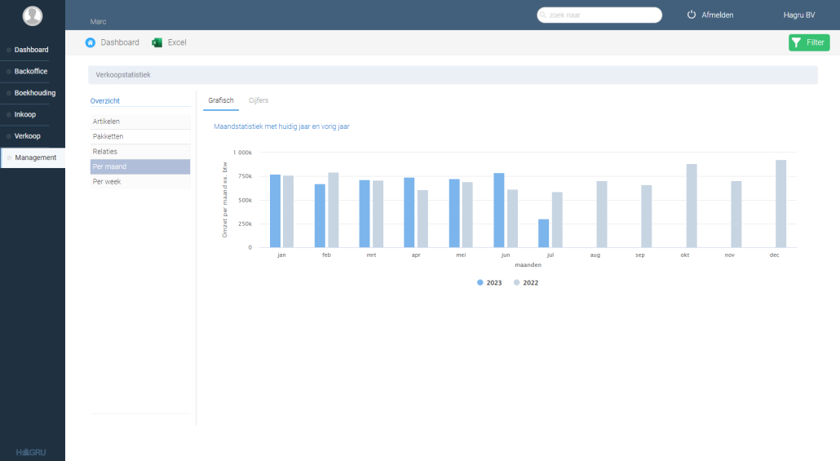Image resolution: width=840 pixels, height=461 pixels.
Task: Click the Afmelden power icon
Action: [x=692, y=15]
